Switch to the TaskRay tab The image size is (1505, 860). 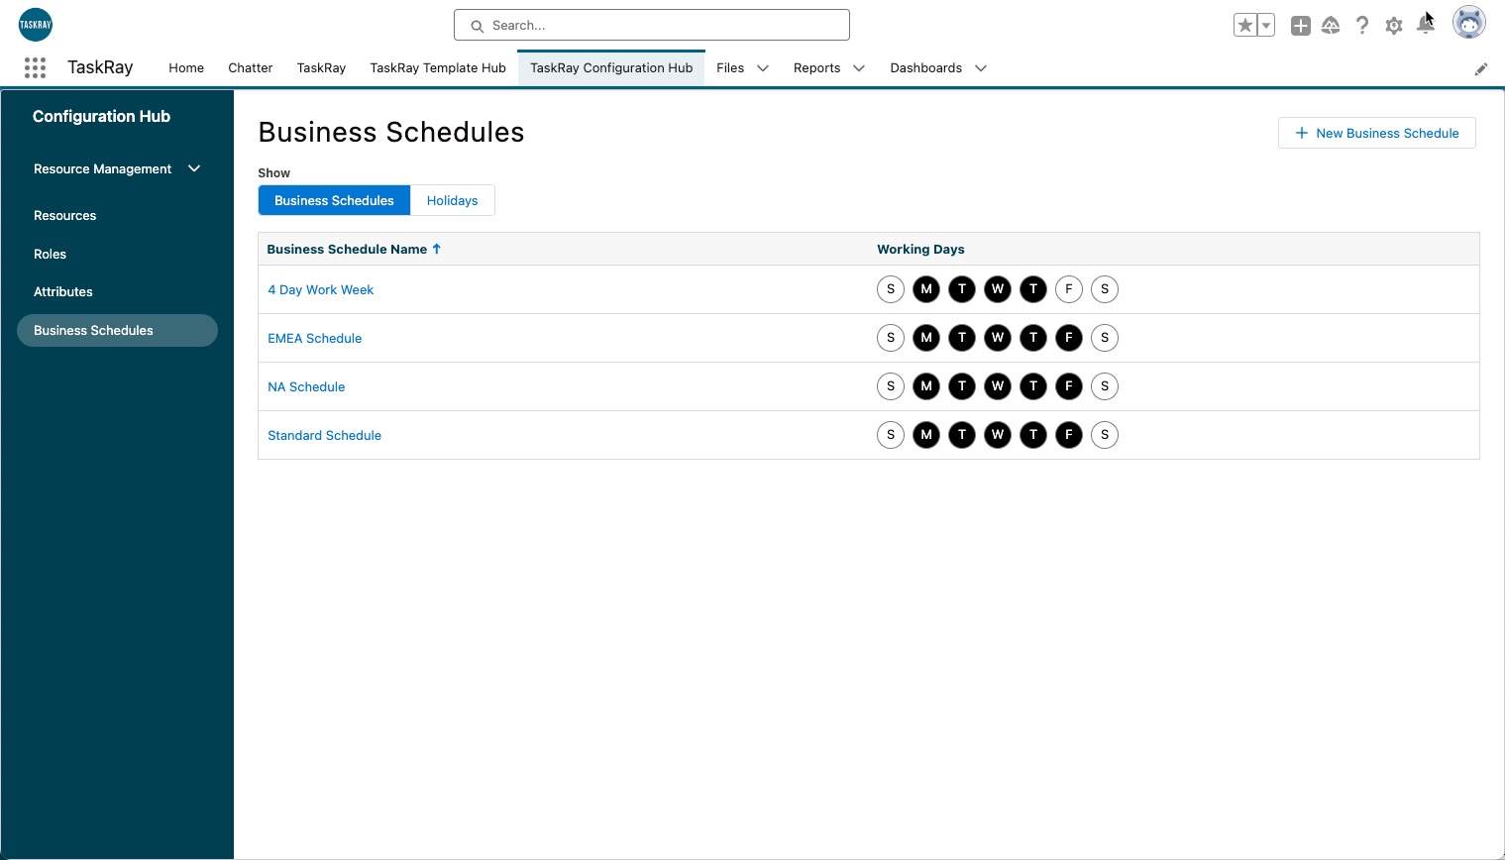[x=321, y=68]
